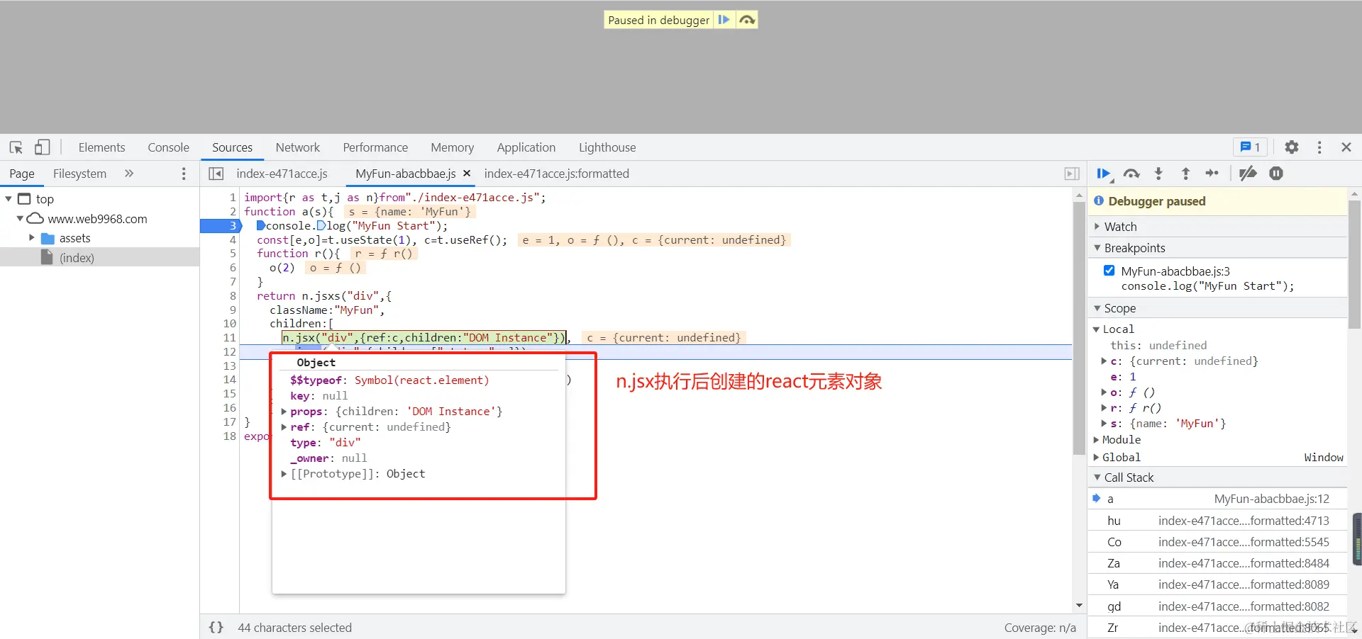Close the DevTools panel
1362x639 pixels.
click(x=1346, y=147)
